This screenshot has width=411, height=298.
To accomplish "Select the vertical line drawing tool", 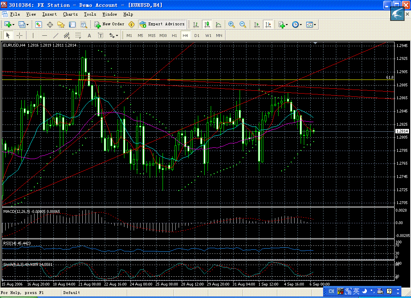I will click(33, 35).
